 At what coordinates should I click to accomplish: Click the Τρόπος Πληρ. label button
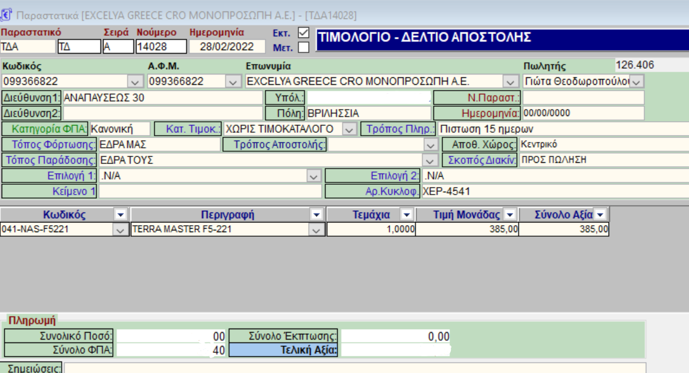398,129
